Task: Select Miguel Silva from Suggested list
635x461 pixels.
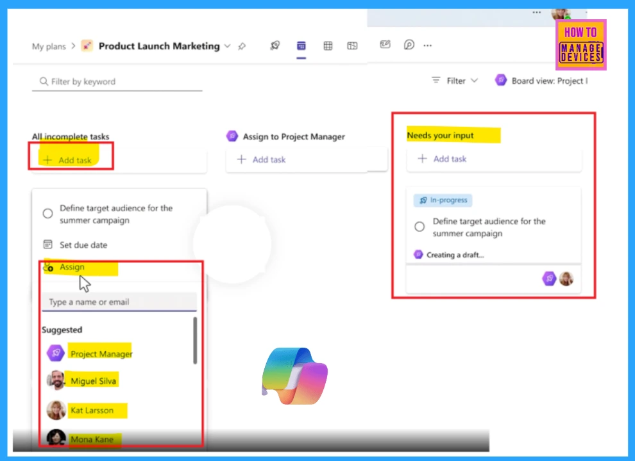Action: pos(93,381)
